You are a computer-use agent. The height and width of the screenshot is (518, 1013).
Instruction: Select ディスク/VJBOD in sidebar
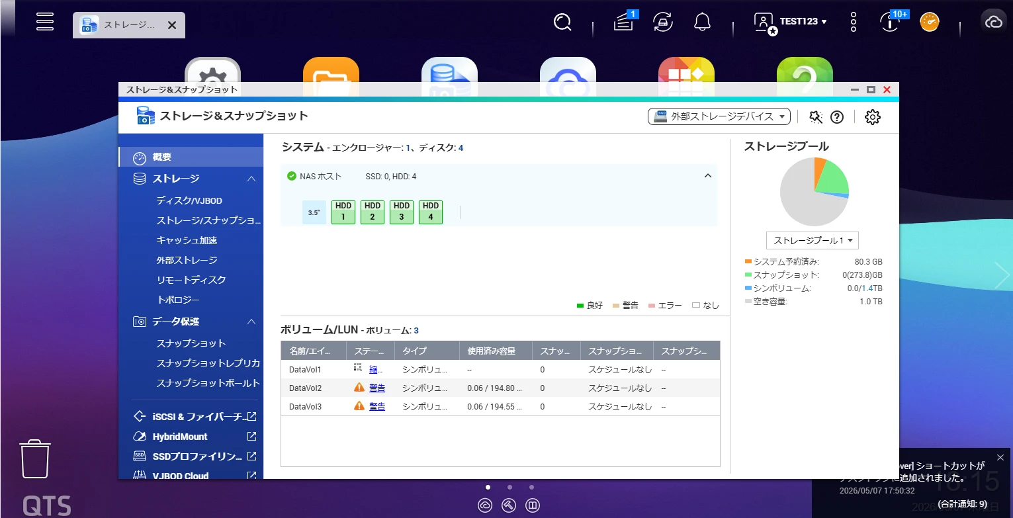tap(189, 200)
